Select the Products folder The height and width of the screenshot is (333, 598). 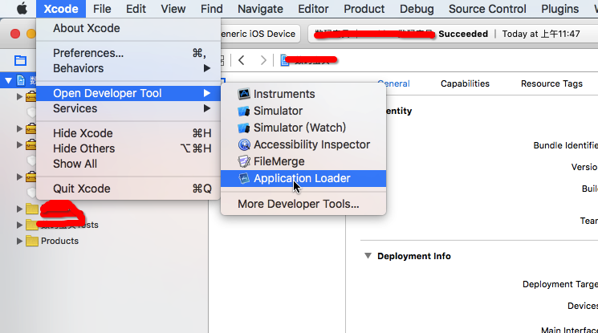coord(59,241)
